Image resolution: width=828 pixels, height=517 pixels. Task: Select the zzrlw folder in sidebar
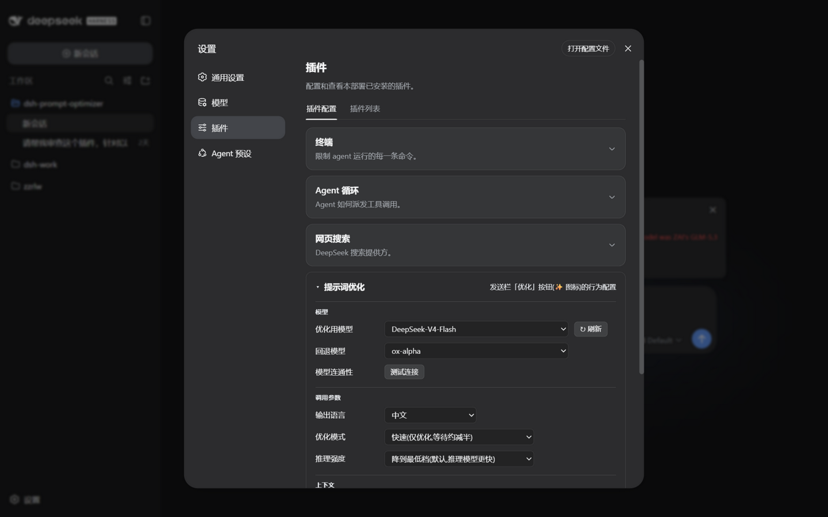pyautogui.click(x=80, y=187)
